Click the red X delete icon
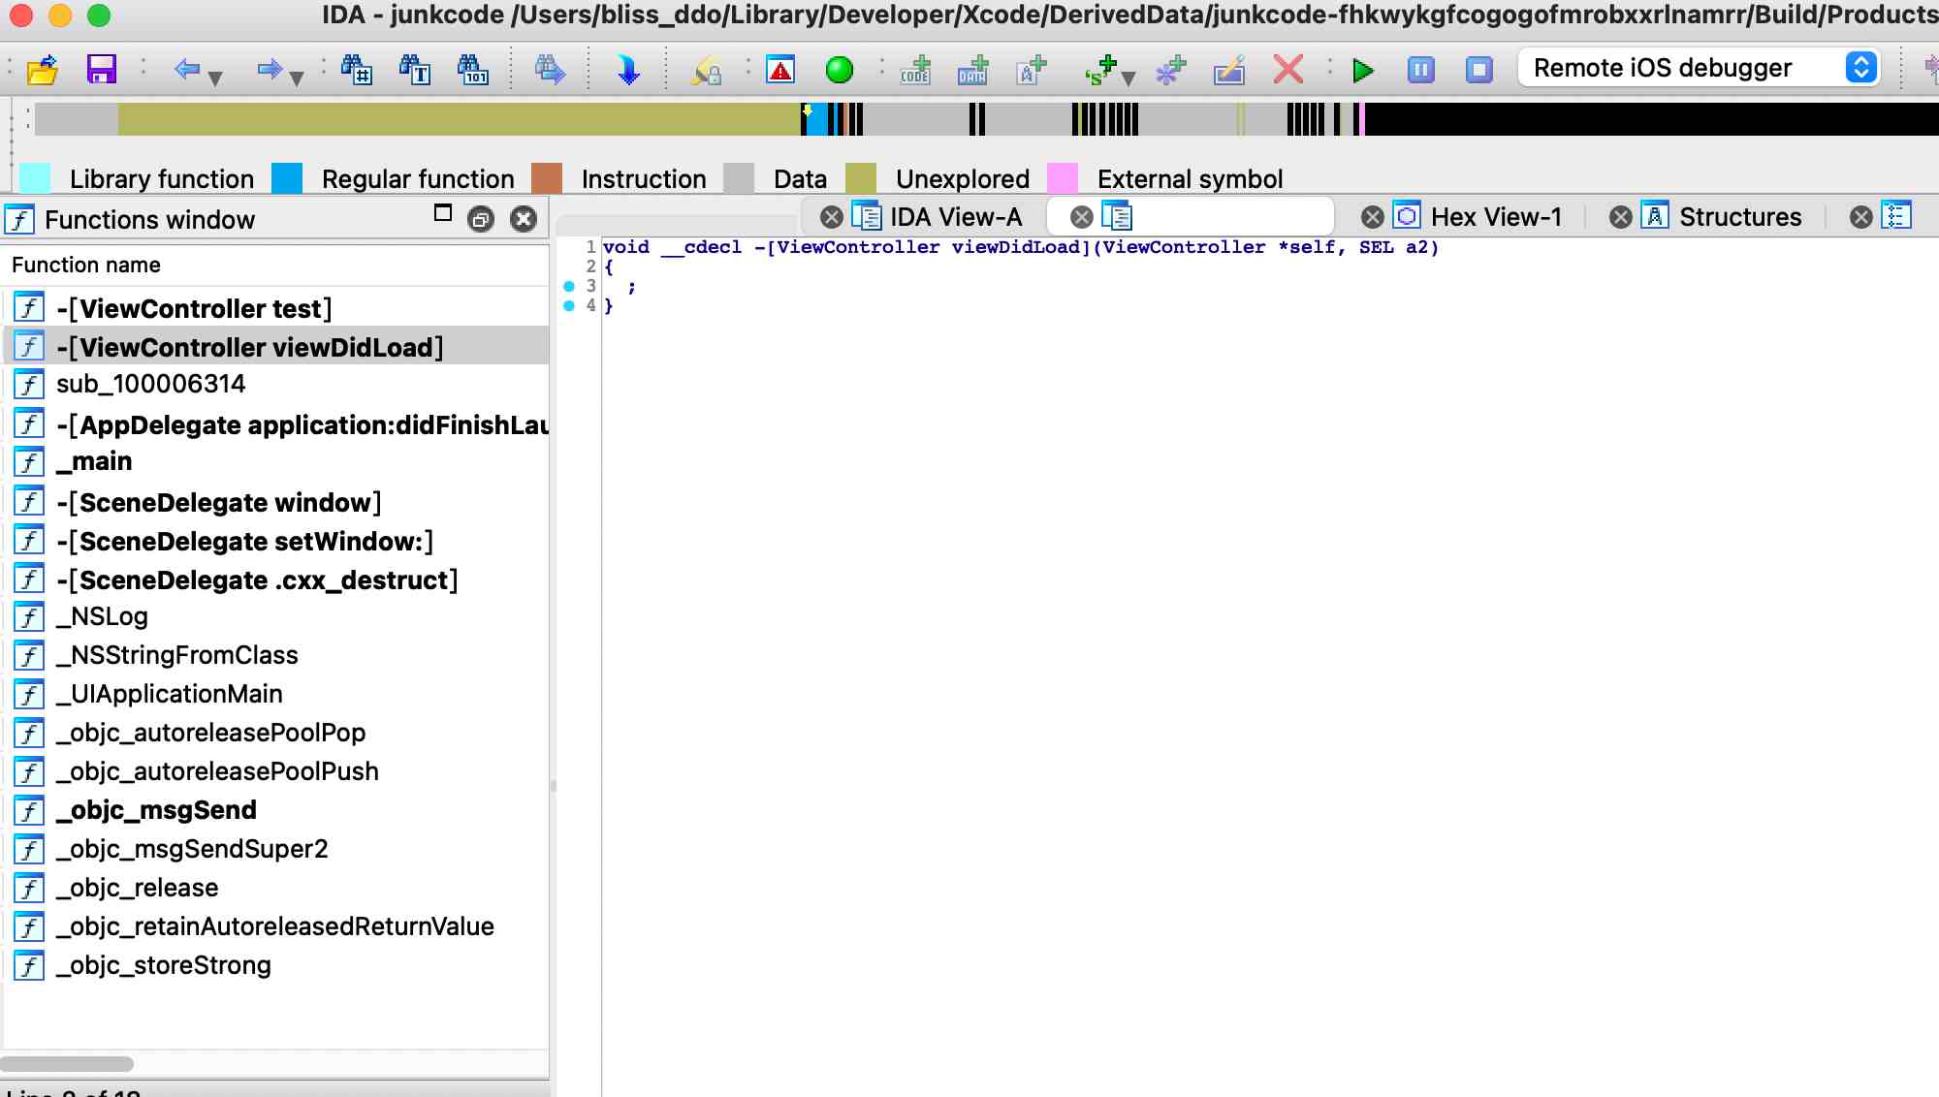Screen dimensions: 1939x1097 pyautogui.click(x=1287, y=70)
